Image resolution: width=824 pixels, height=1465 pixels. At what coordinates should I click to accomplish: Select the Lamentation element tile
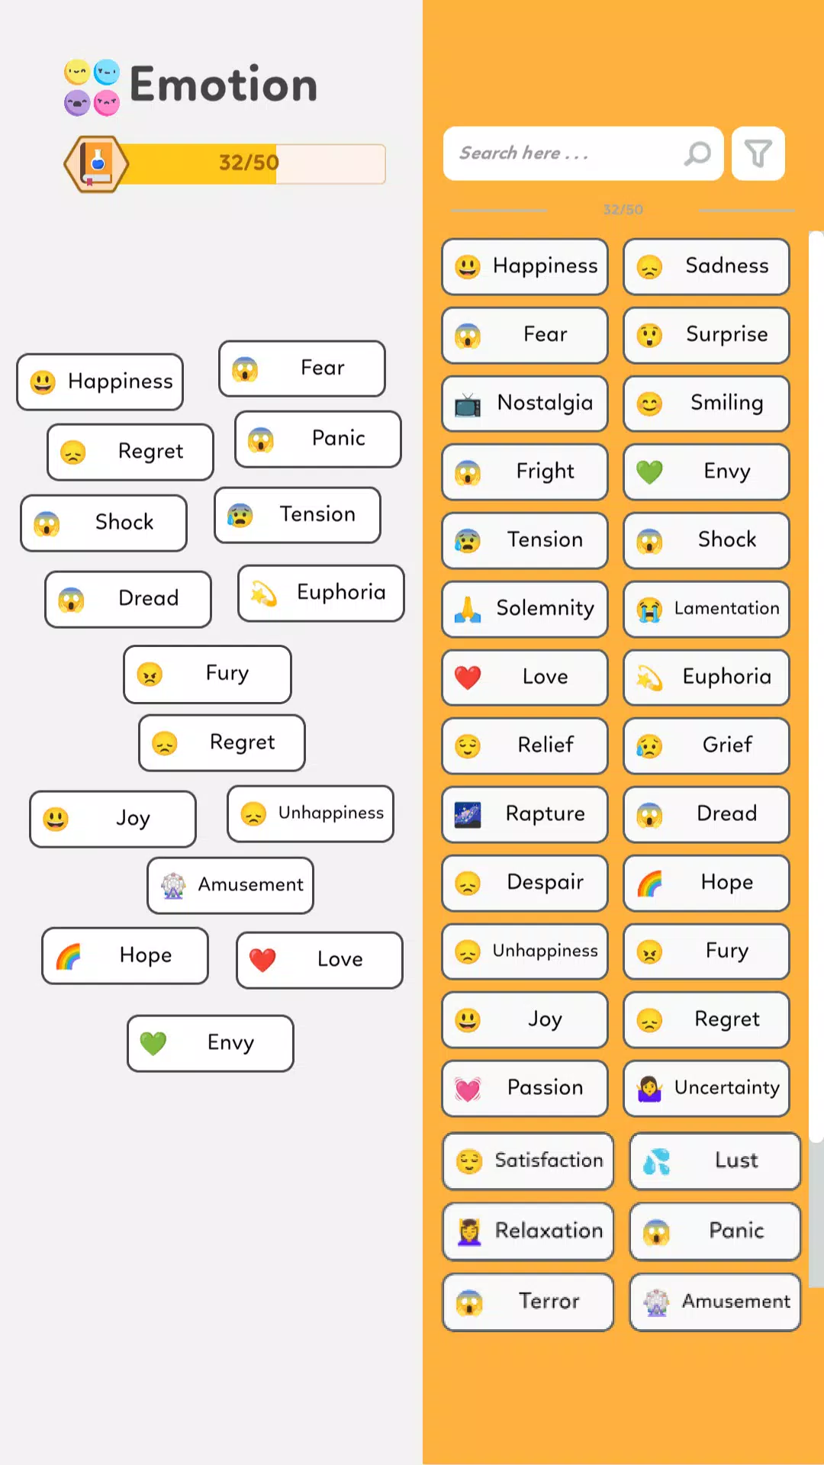[707, 609]
